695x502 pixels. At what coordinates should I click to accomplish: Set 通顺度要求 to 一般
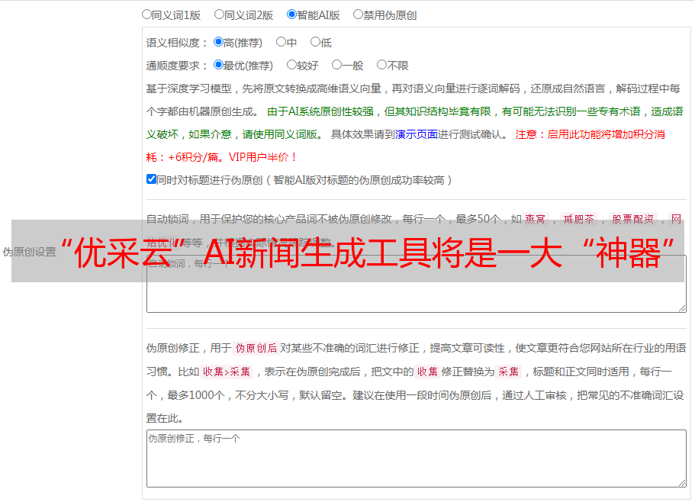click(337, 65)
